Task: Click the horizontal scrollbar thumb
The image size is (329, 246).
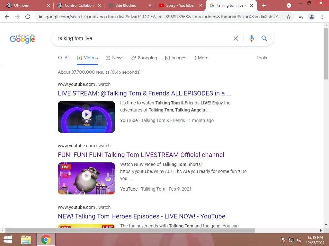Action: click(x=130, y=231)
